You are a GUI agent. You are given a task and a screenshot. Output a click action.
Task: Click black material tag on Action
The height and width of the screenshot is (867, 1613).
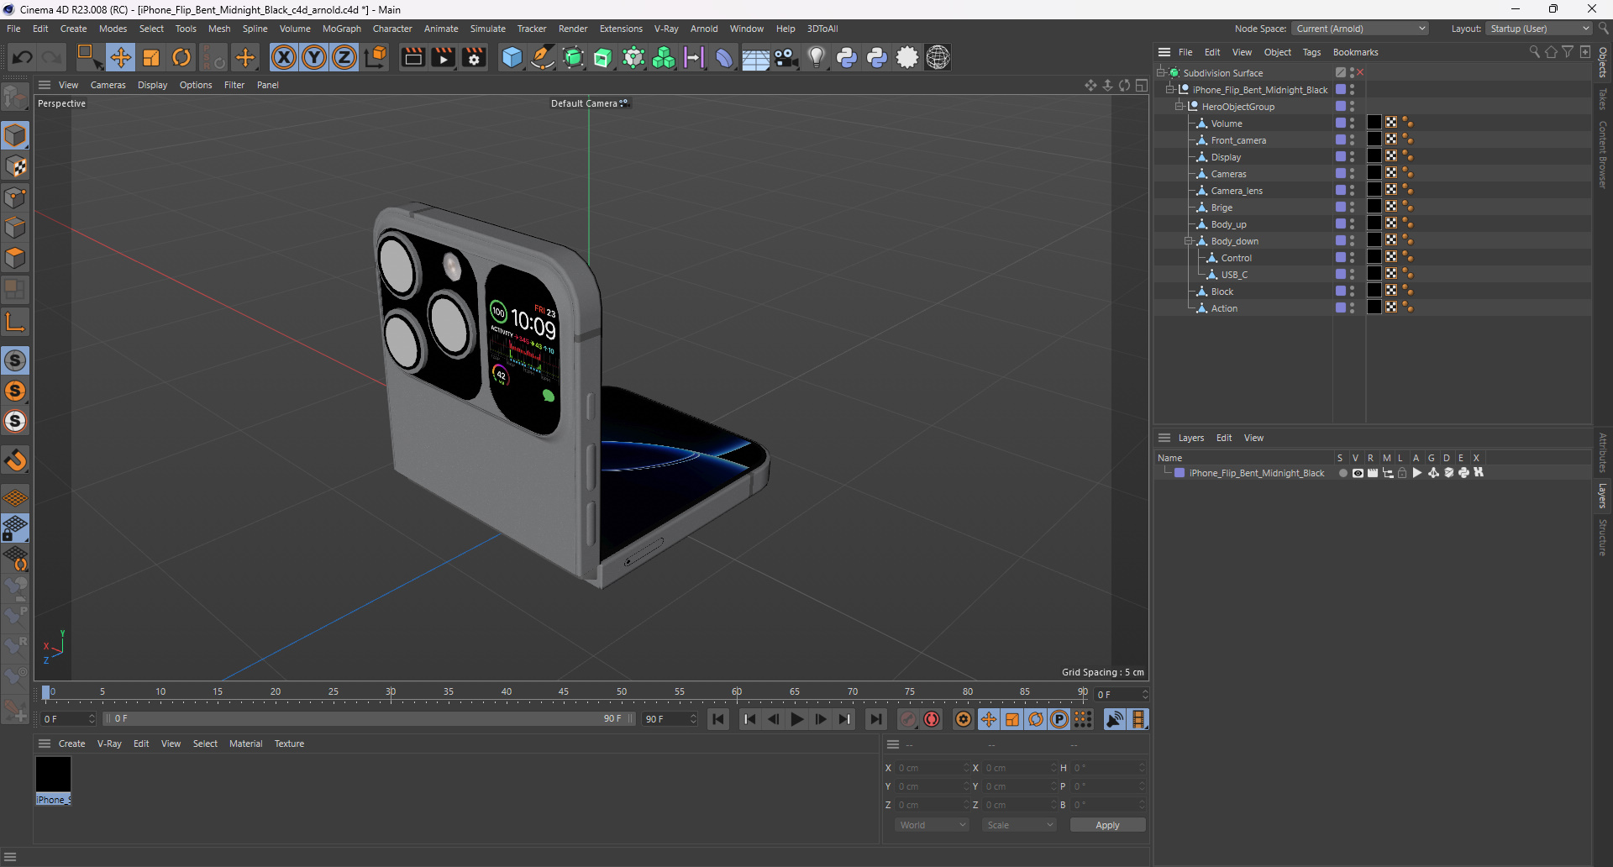(1374, 307)
